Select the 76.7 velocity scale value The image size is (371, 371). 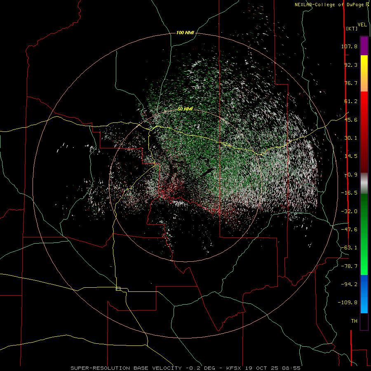point(351,83)
